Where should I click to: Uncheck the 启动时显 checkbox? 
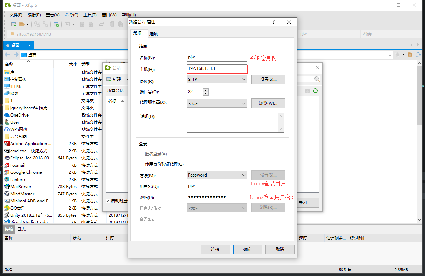pyautogui.click(x=107, y=201)
